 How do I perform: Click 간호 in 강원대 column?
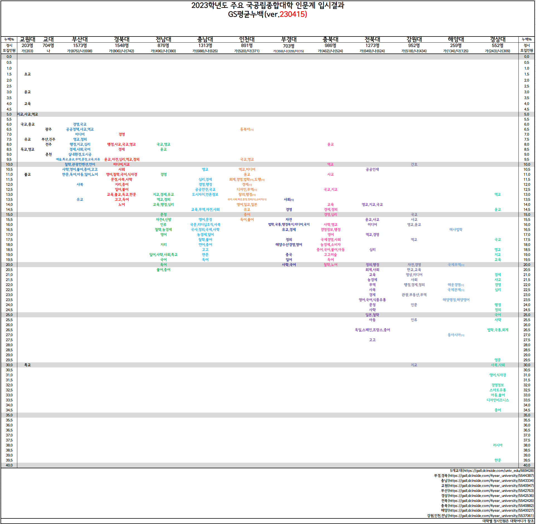(x=414, y=164)
